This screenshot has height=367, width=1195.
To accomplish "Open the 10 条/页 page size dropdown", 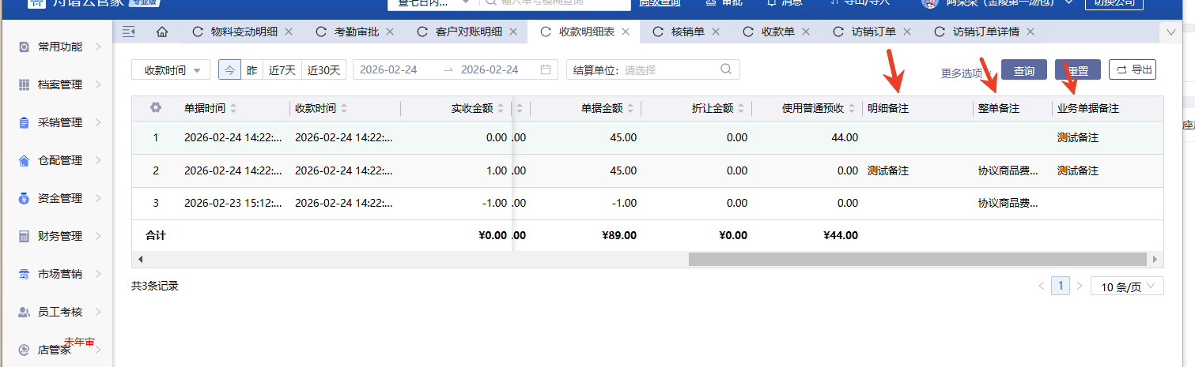I will tap(1127, 286).
